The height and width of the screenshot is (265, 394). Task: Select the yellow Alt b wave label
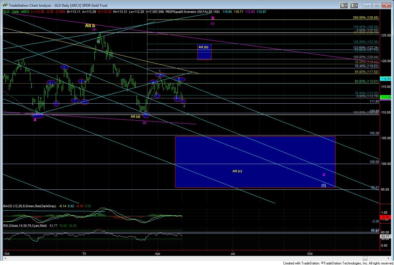pos(90,26)
